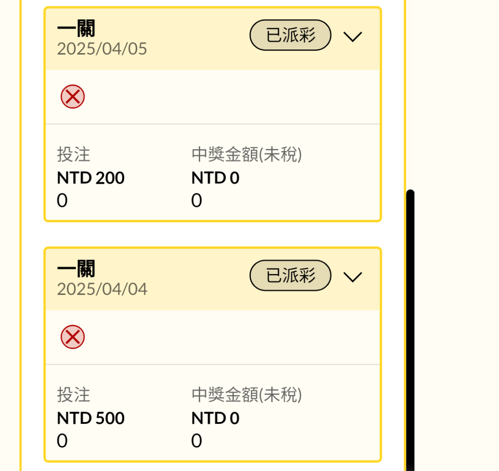Viewport: 499px width, 471px height.
Task: Click the 2025/04/04 date text
Action: [102, 289]
